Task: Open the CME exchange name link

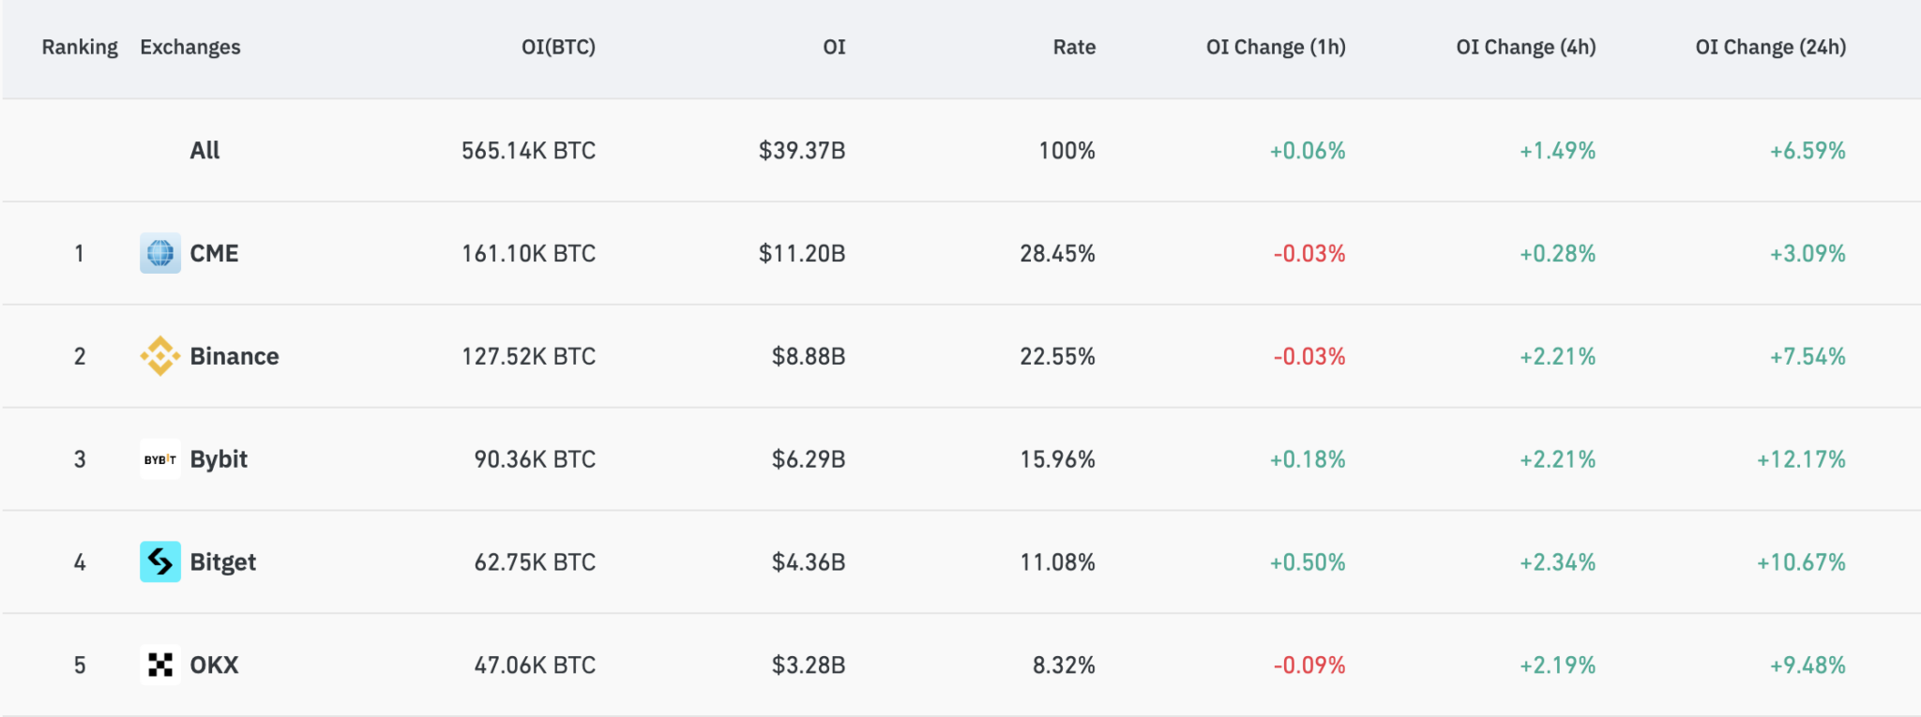Action: point(214,253)
